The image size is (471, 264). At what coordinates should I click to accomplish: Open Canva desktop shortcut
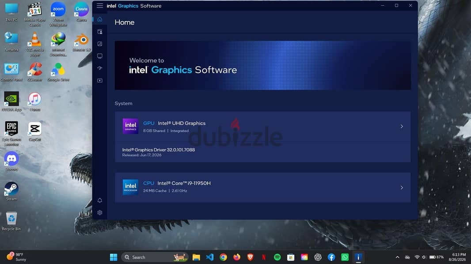[81, 12]
